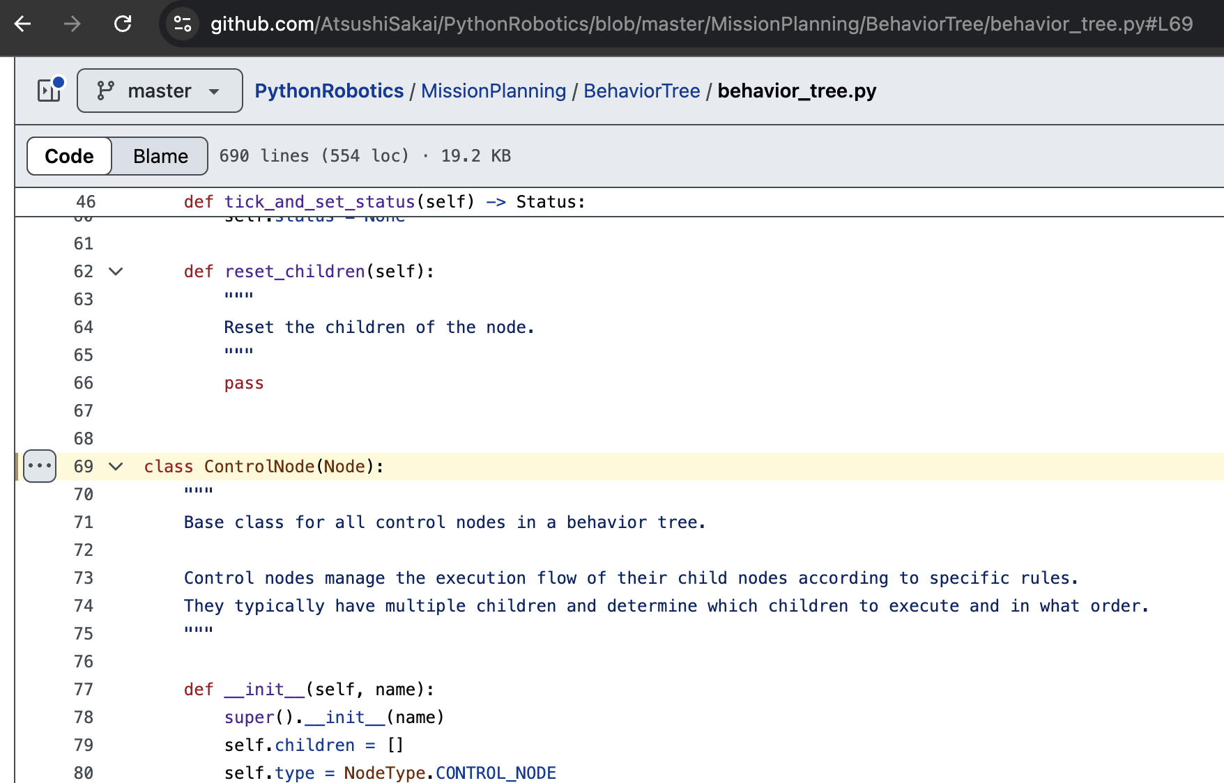The width and height of the screenshot is (1224, 783).
Task: Click line number 77
Action: (x=84, y=690)
